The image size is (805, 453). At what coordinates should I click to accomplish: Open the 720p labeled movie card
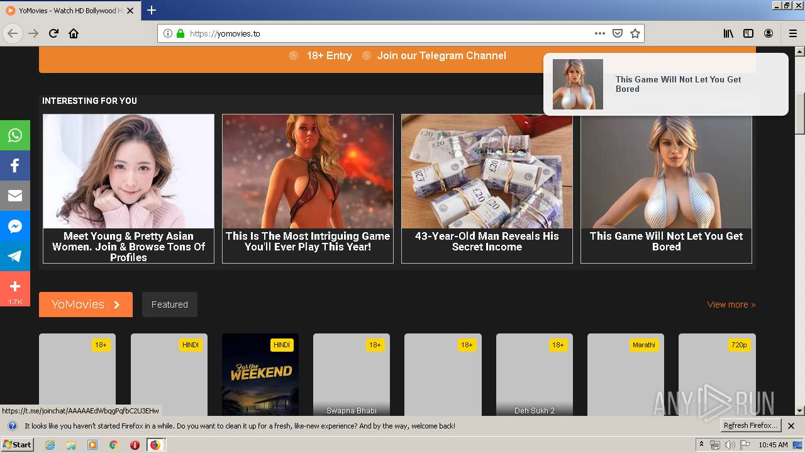point(717,374)
